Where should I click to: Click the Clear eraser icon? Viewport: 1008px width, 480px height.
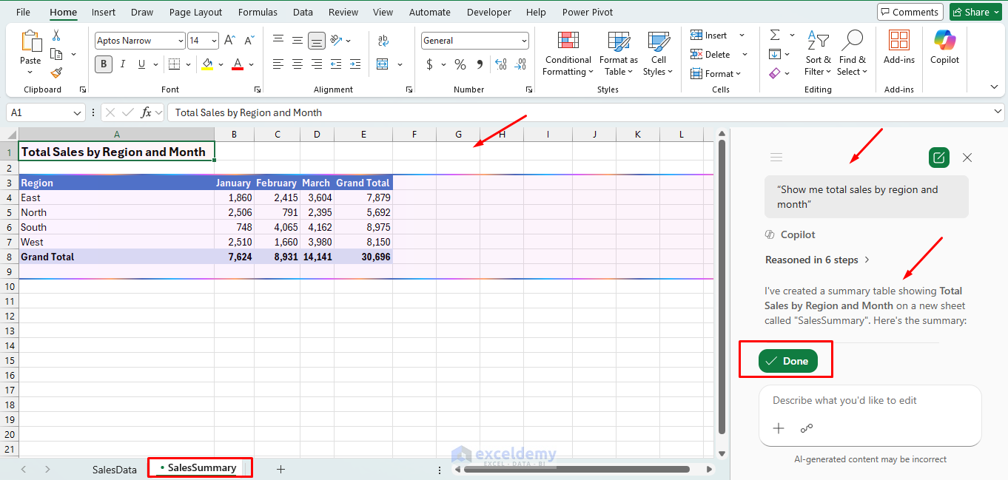coord(775,73)
